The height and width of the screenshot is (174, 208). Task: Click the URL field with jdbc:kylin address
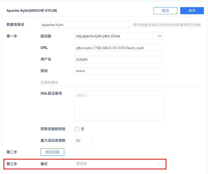(119, 48)
